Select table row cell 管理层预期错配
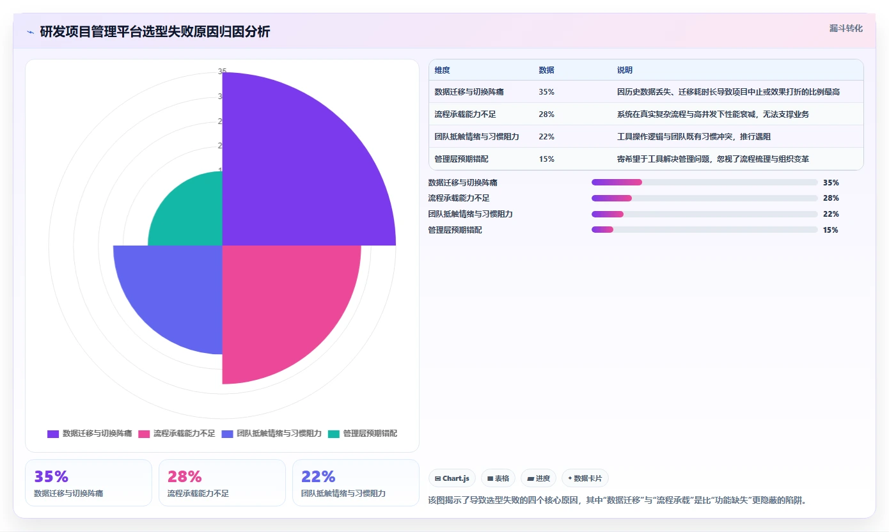 pos(462,159)
